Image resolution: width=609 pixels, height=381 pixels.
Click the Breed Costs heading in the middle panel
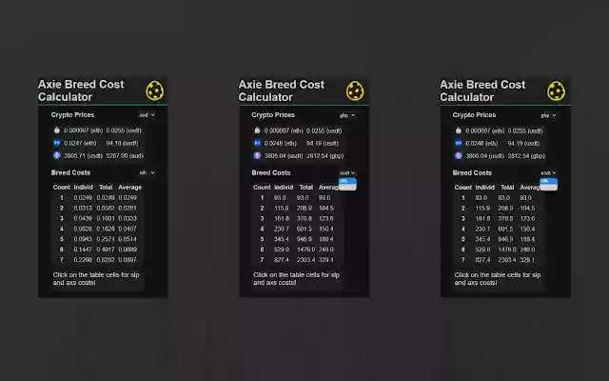click(271, 172)
